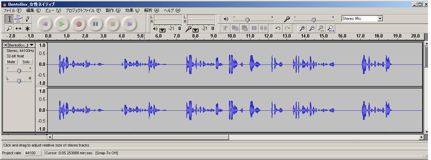431x160 pixels.
Task: Click 'Stereo, 44100Hz' track info text
Action: point(20,51)
